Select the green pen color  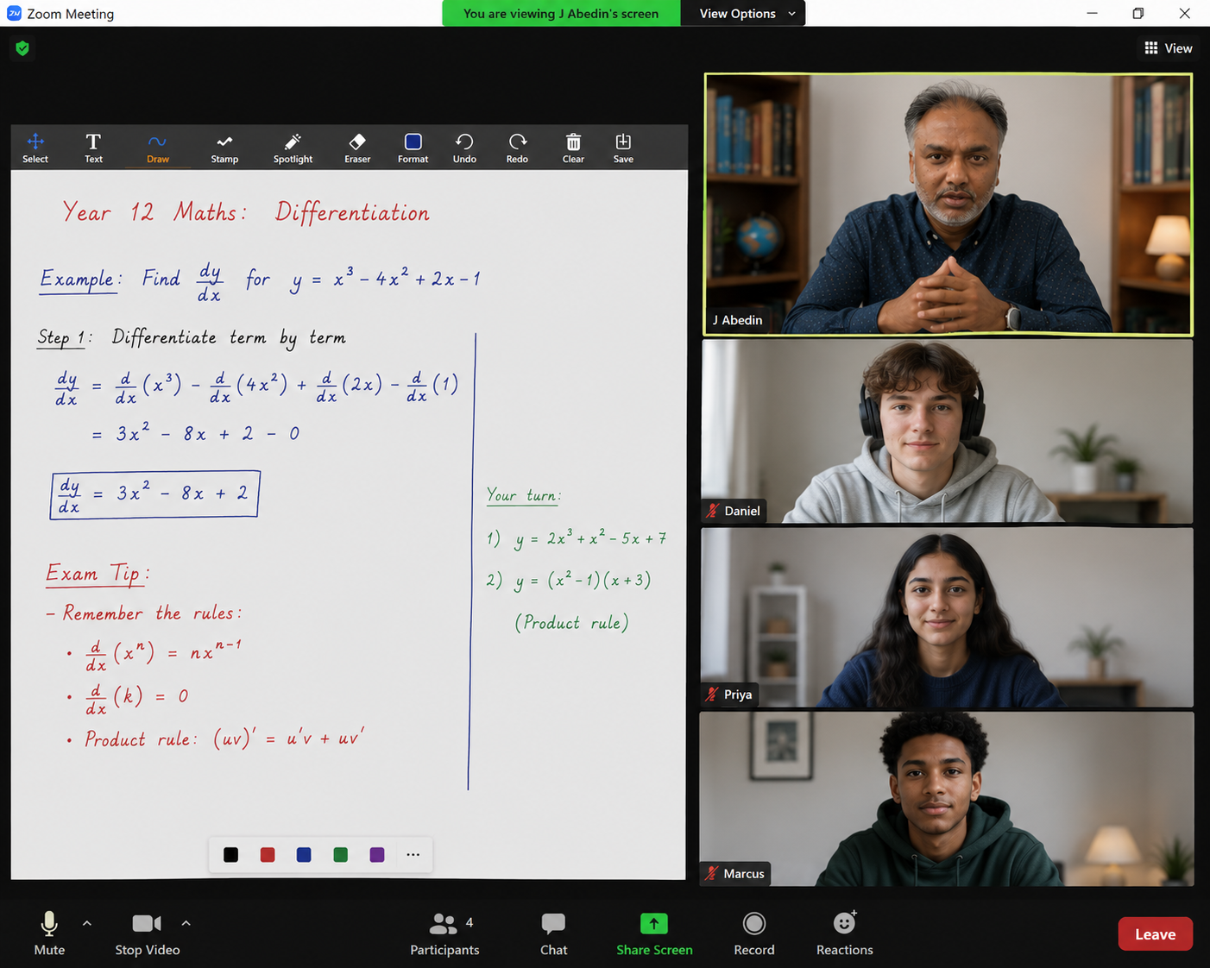click(x=341, y=855)
